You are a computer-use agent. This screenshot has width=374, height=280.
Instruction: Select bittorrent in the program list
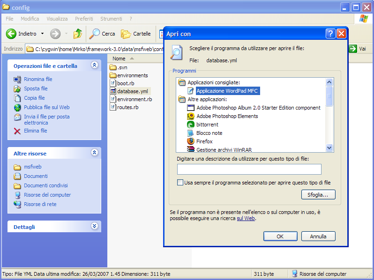coord(207,125)
